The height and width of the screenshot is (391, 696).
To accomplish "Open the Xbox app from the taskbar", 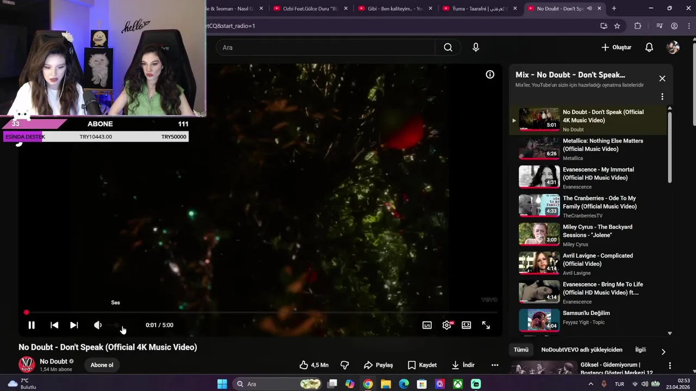I will pos(458,384).
